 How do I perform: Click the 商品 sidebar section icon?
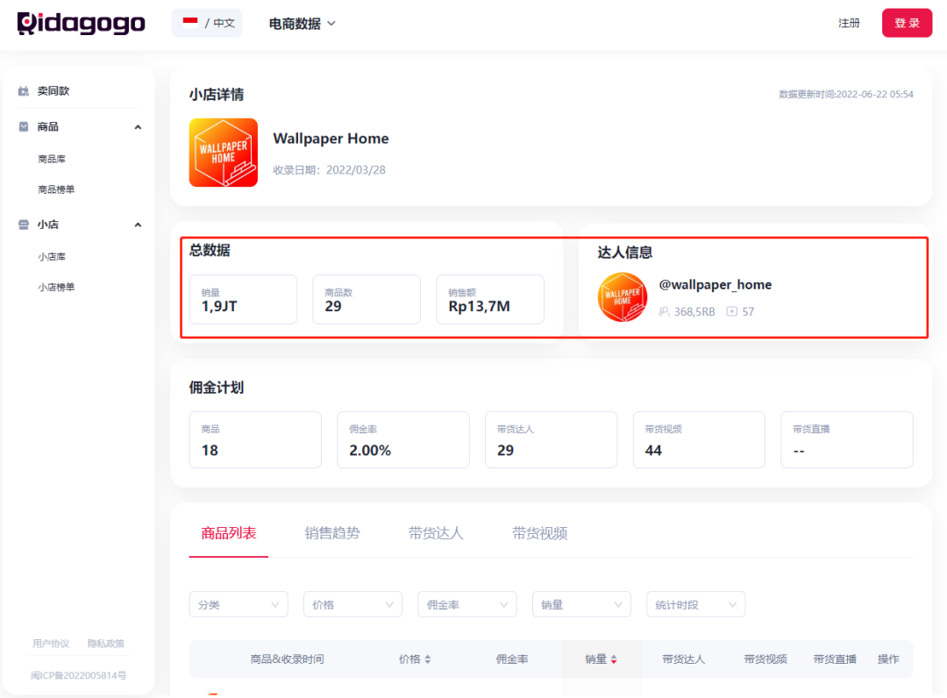pos(24,127)
